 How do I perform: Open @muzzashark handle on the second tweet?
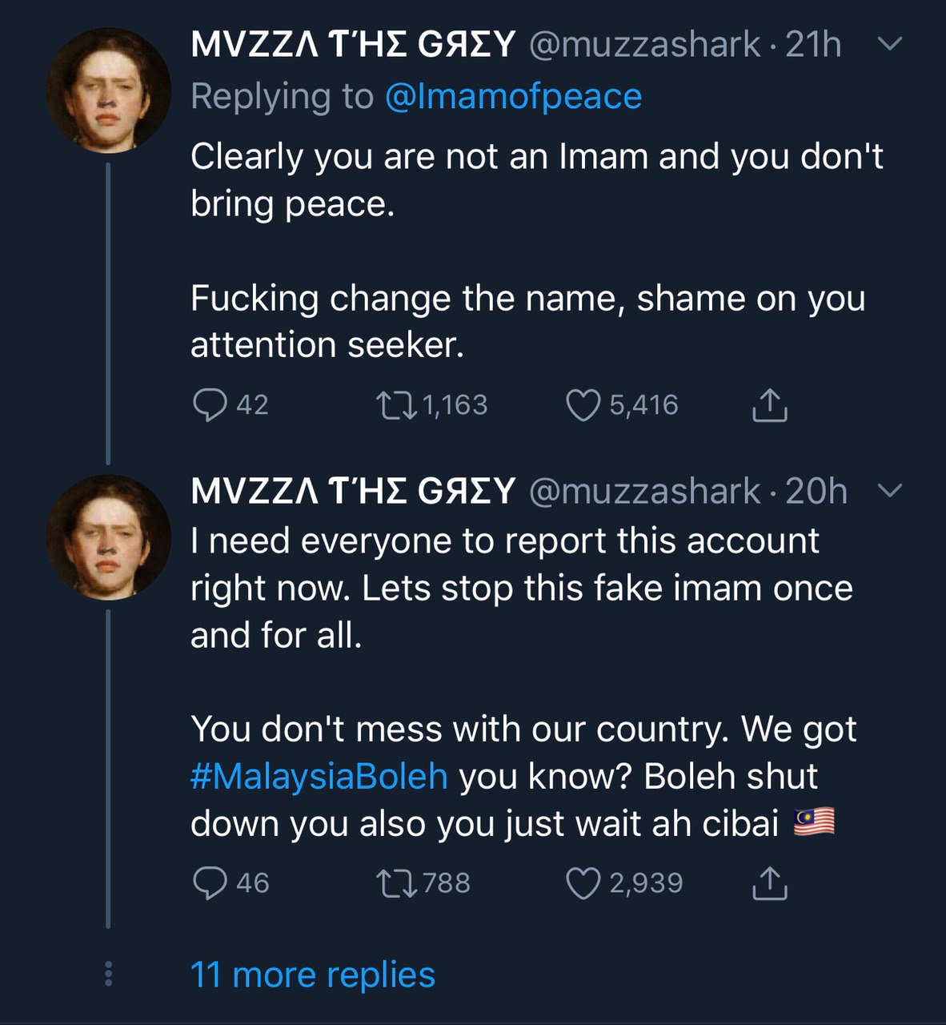pyautogui.click(x=643, y=491)
